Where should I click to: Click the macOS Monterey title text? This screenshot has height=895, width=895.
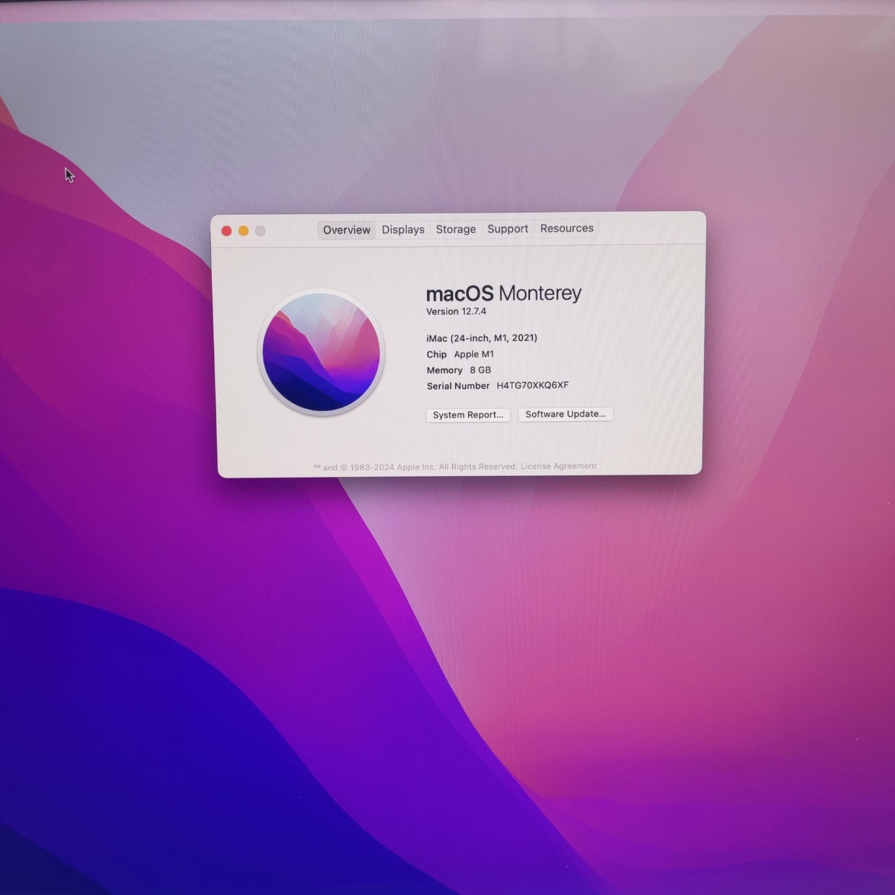(x=504, y=293)
